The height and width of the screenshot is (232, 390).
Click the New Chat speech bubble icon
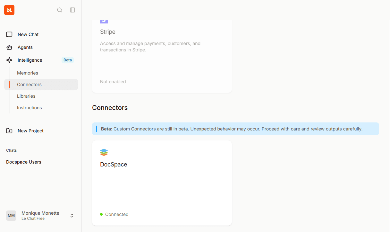[x=9, y=34]
